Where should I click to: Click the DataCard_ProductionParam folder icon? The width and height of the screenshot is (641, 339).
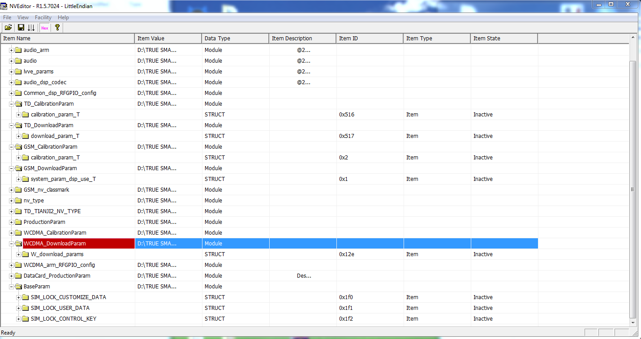pyautogui.click(x=18, y=276)
